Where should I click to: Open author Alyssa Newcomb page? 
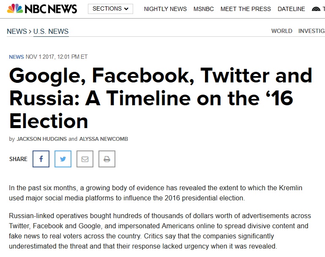coord(104,139)
